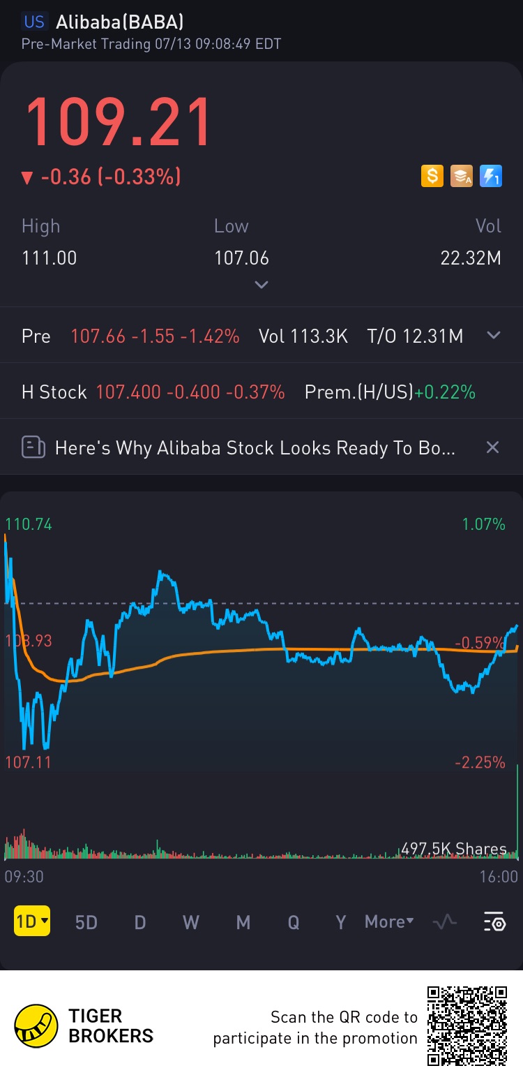523x1082 pixels.
Task: Open chart settings icon
Action: [494, 922]
